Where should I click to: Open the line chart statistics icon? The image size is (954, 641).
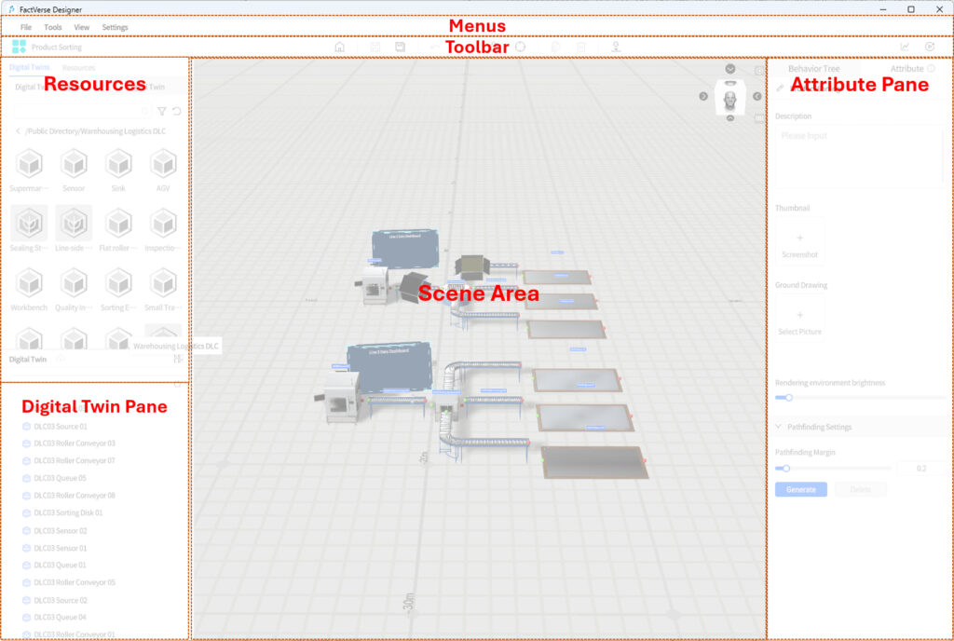click(x=905, y=47)
